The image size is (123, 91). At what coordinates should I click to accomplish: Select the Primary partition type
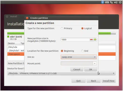point(62,28)
